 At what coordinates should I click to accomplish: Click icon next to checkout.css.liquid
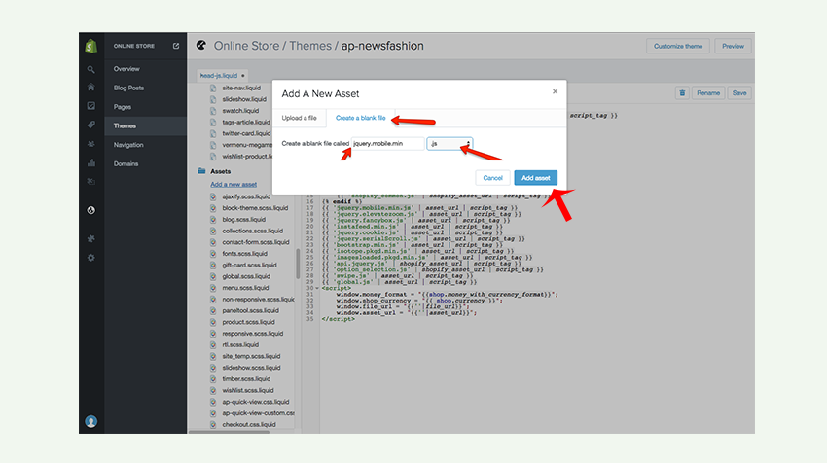pos(213,424)
